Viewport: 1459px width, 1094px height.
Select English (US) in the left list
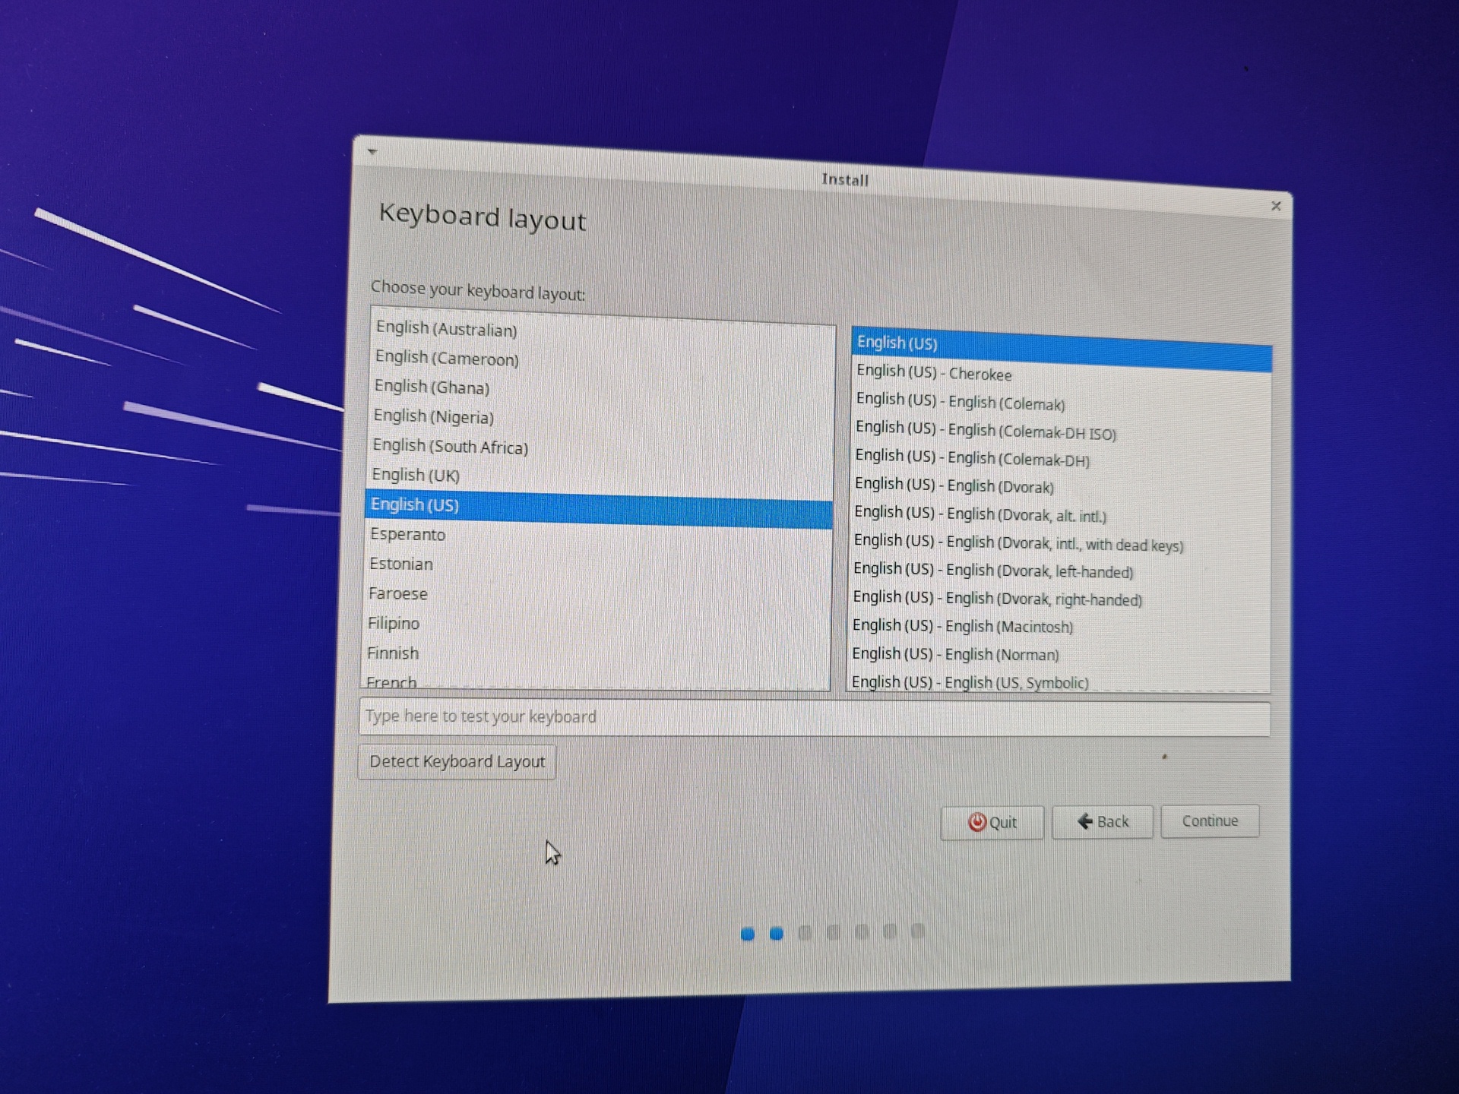[x=599, y=509]
